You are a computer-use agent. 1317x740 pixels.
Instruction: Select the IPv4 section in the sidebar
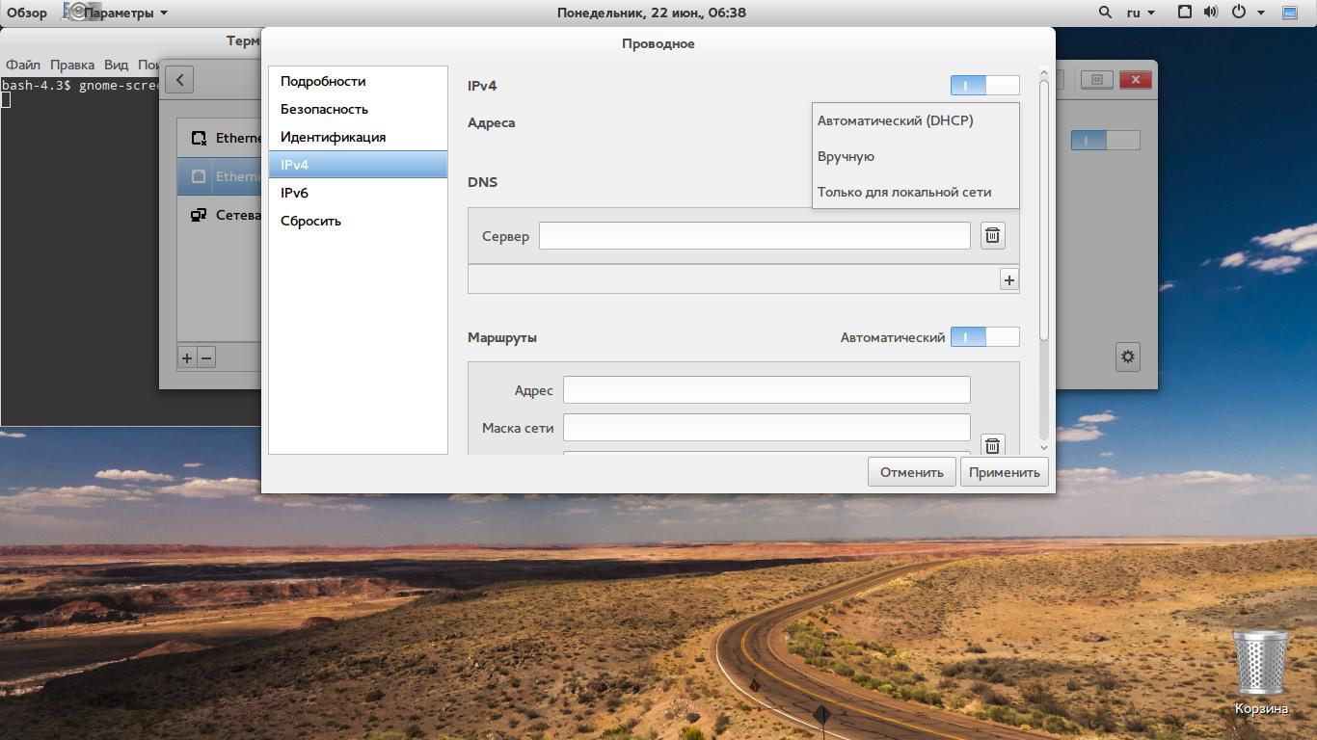(358, 165)
